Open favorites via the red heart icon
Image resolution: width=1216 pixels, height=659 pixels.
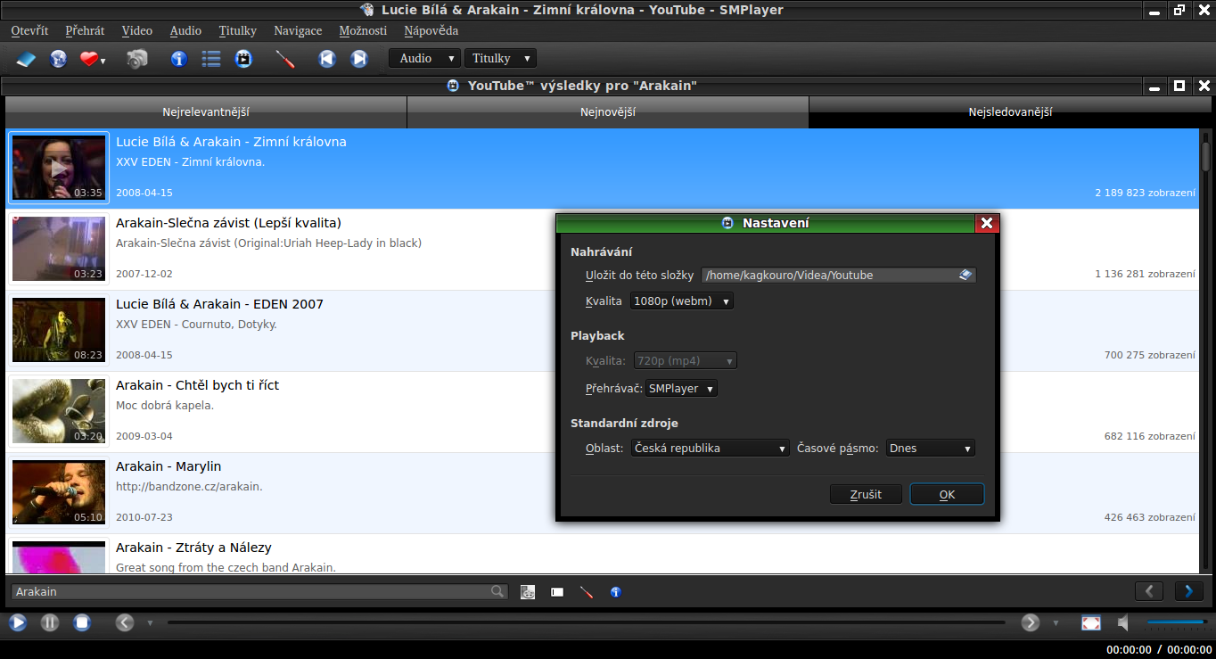tap(89, 59)
